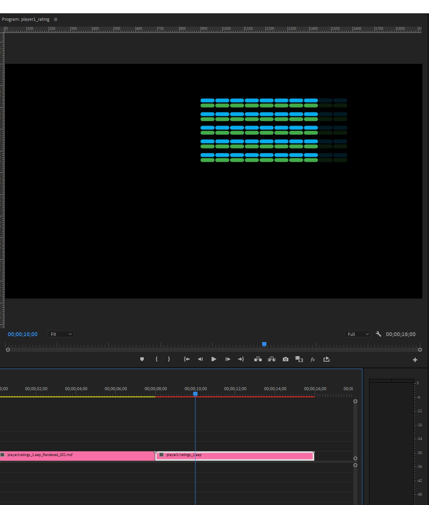Click the Extract toggle icon
This screenshot has width=429, height=505.
point(272,359)
